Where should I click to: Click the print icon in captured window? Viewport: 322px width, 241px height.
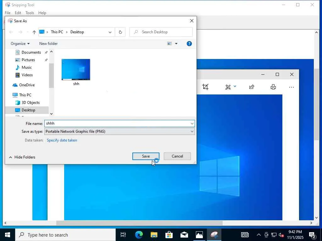[273, 87]
